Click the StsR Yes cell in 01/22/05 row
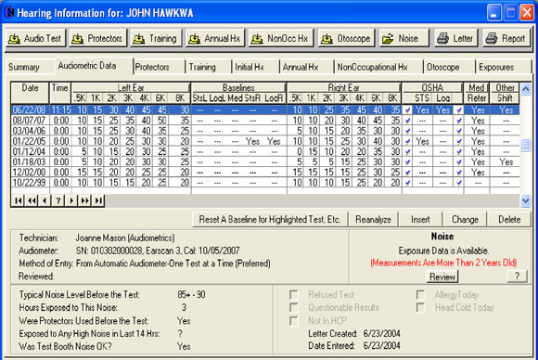 pos(252,141)
